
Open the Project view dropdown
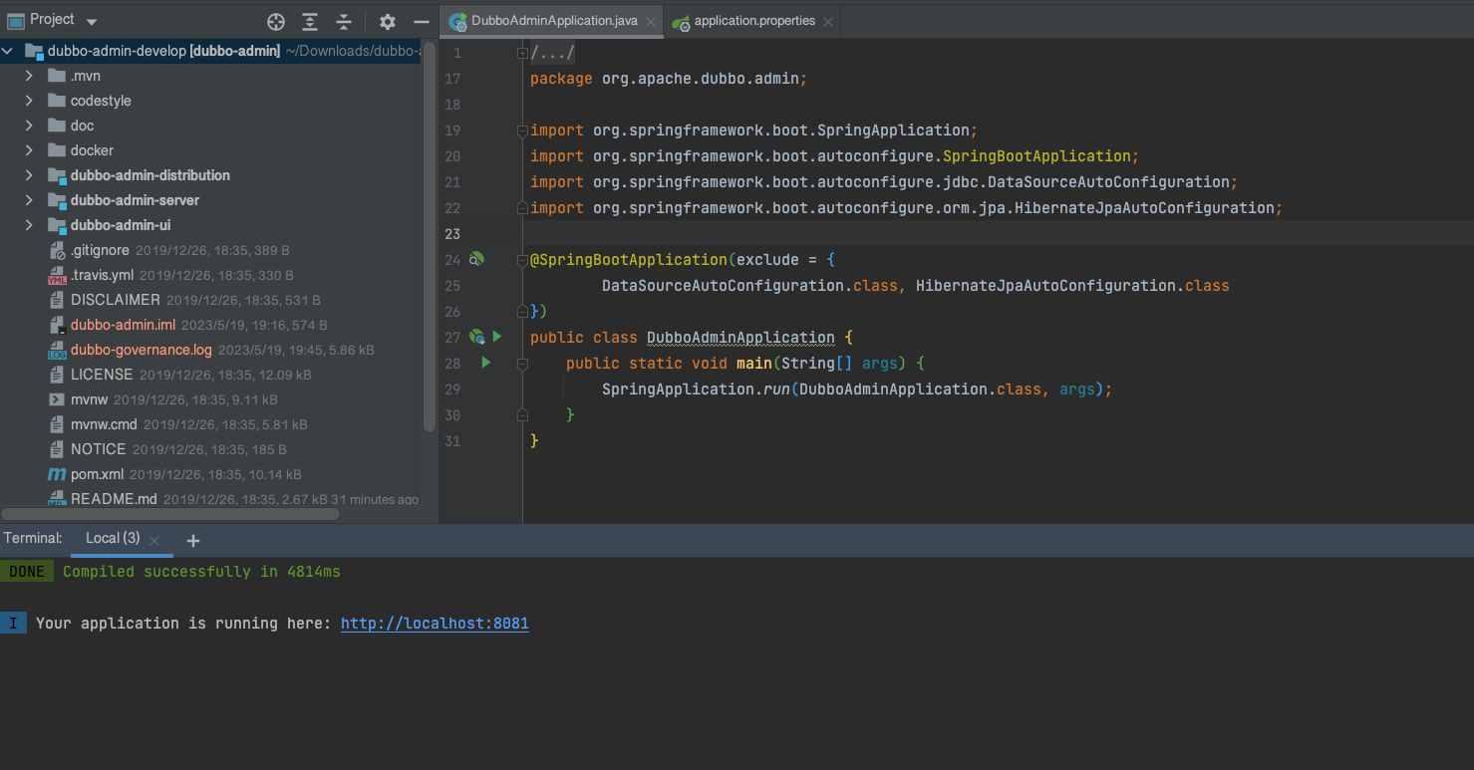tap(92, 21)
